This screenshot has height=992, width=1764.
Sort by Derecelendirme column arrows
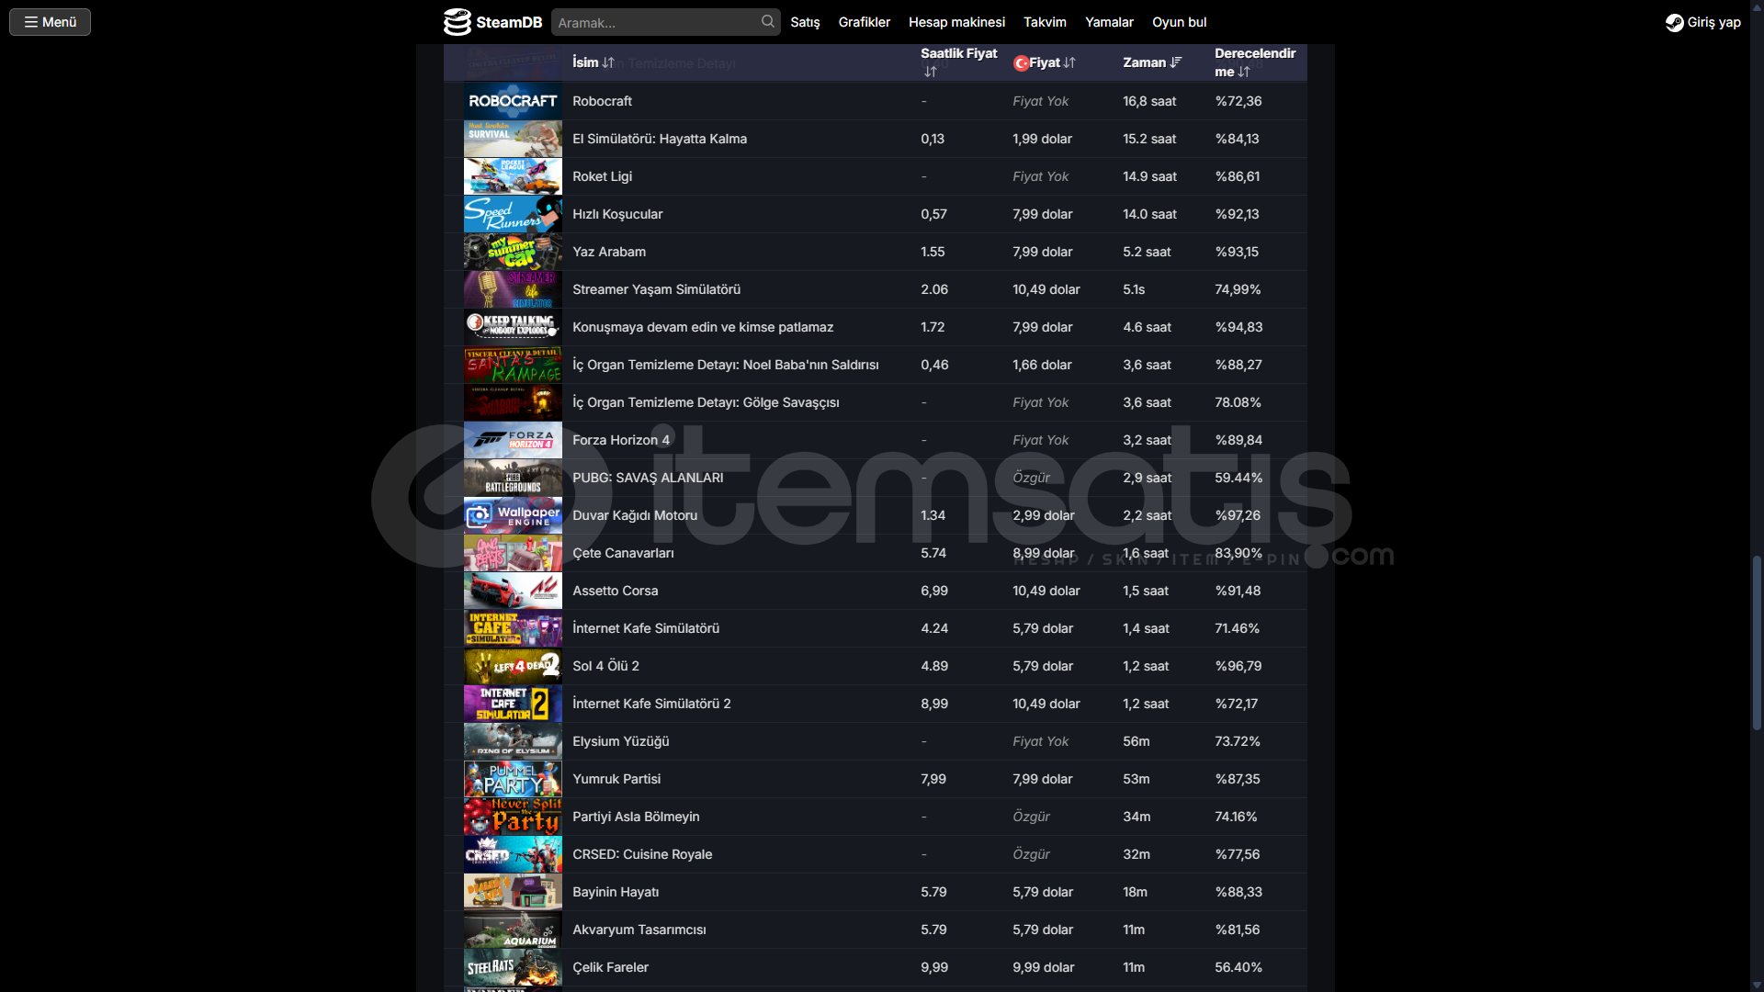[x=1243, y=72]
